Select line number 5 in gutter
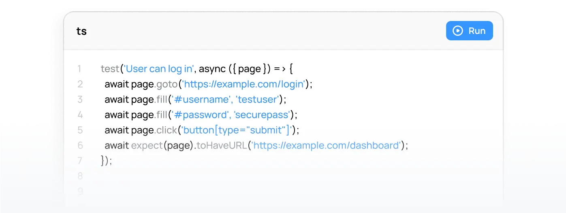The height and width of the screenshot is (213, 566). [80, 130]
